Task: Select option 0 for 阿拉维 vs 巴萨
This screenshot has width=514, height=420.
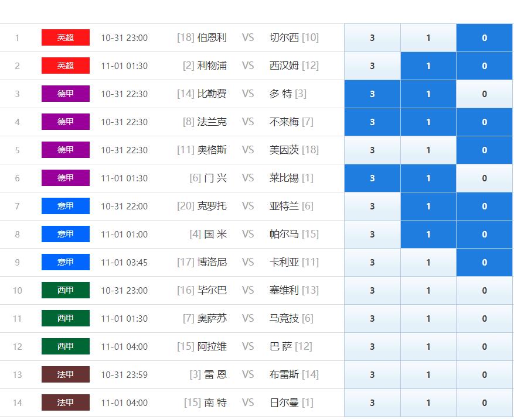Action: [484, 347]
